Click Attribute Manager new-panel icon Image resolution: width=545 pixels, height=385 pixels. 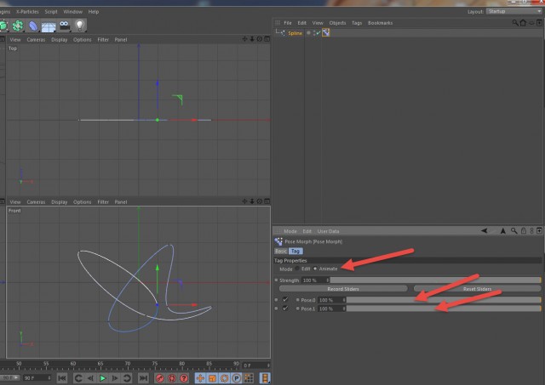tap(539, 230)
